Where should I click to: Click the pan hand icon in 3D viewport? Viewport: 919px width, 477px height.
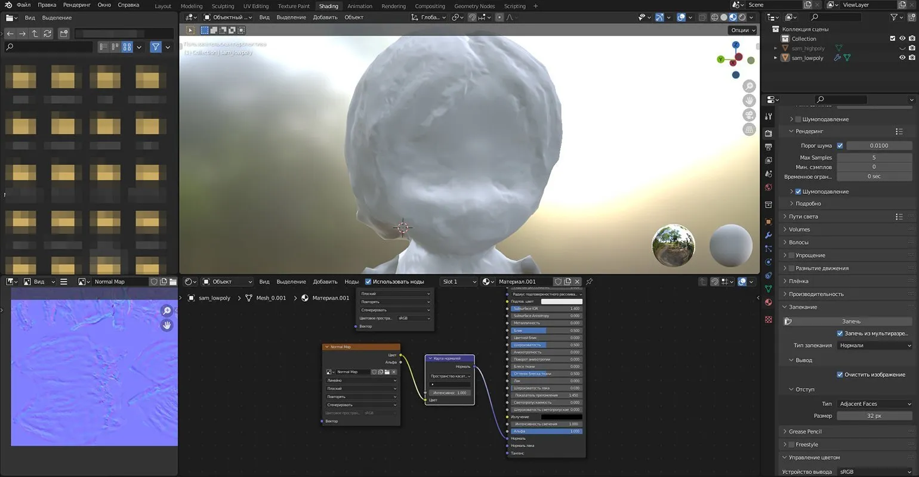click(749, 101)
